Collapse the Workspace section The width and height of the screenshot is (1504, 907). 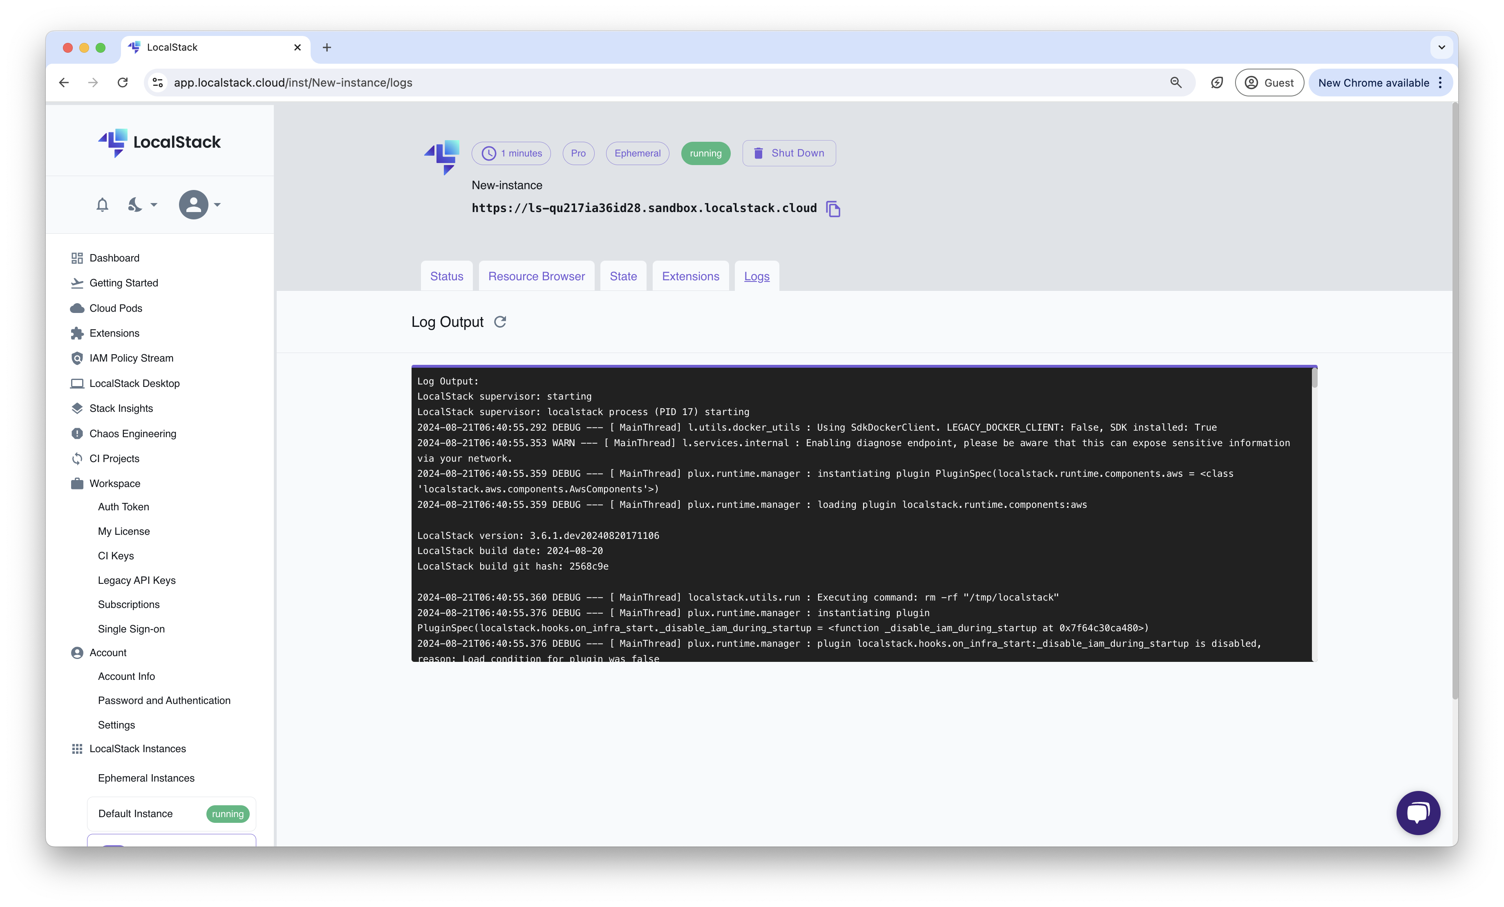tap(115, 483)
